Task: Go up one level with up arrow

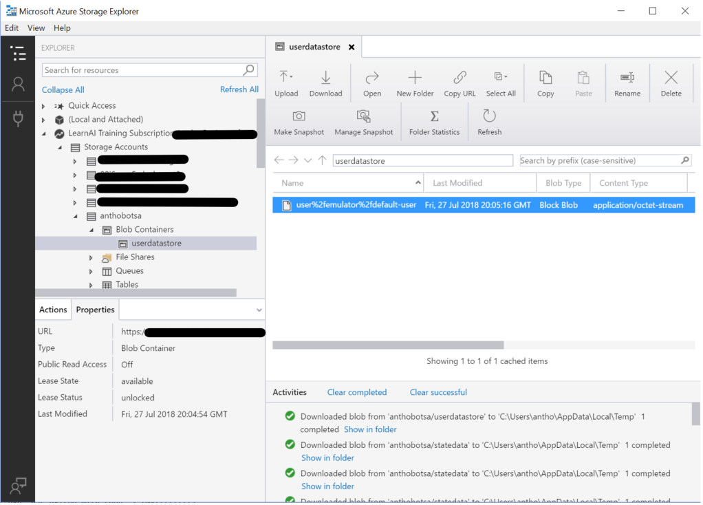Action: click(x=322, y=160)
